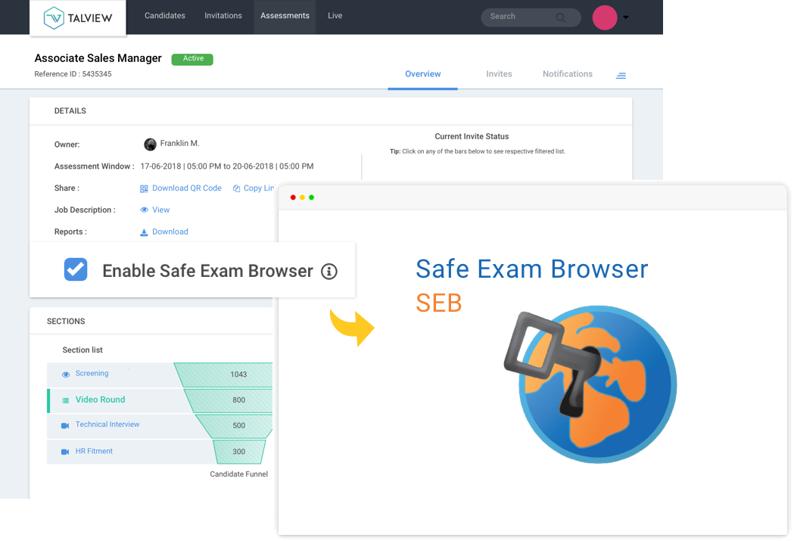Viewport: 794px width, 541px height.
Task: Open the Invitations menu
Action: pos(223,16)
